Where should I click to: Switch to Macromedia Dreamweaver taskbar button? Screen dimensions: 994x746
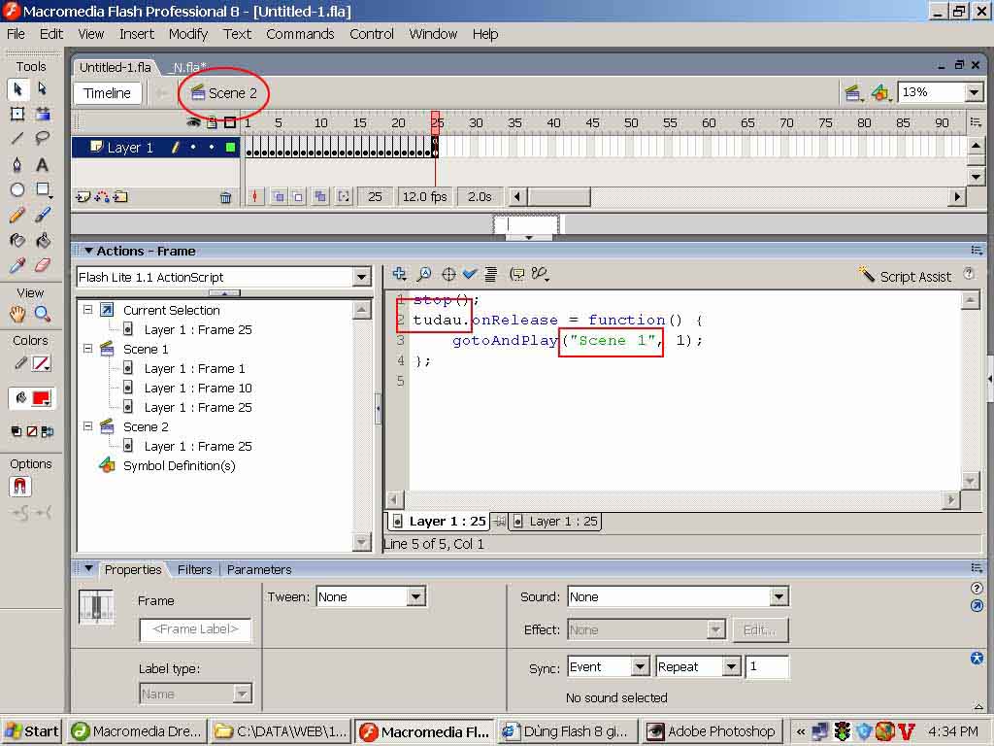pos(137,731)
